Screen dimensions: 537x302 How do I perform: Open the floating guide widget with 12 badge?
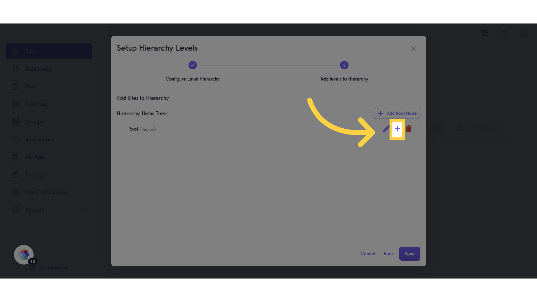tap(24, 255)
